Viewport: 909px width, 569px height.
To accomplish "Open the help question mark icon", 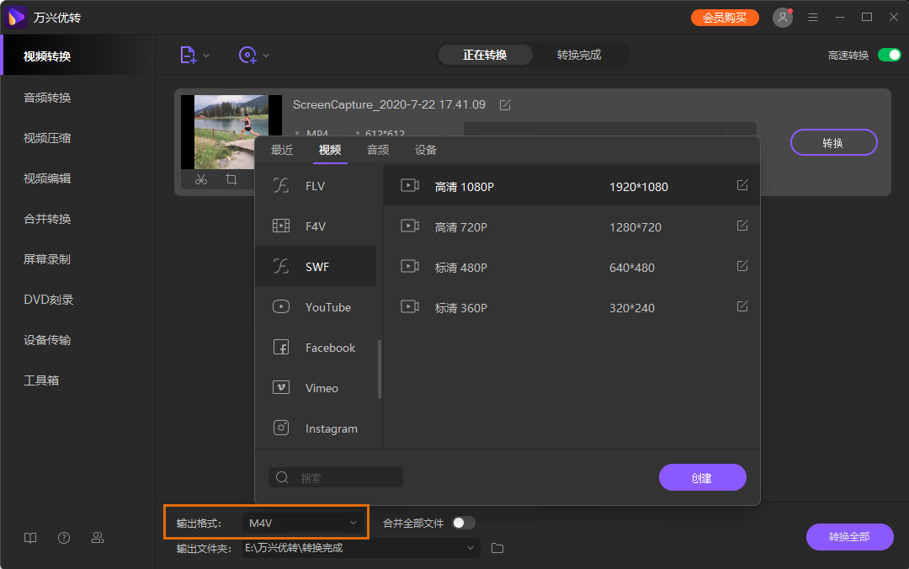I will (64, 538).
